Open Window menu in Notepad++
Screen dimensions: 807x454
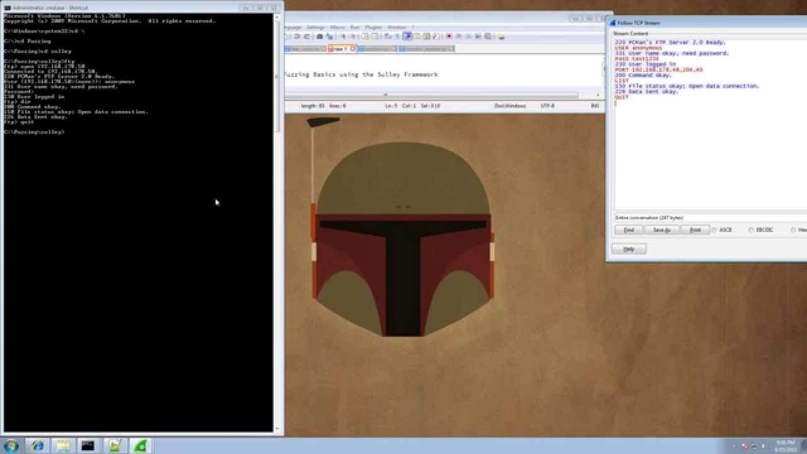397,27
